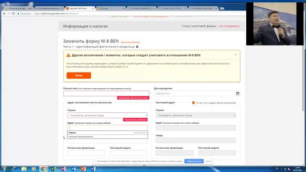Click the residence Адрес input field
The image size is (306, 172).
tap(107, 128)
